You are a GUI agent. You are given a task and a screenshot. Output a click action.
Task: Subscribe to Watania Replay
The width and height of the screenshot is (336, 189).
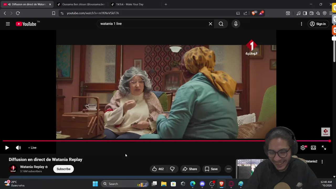tap(64, 169)
